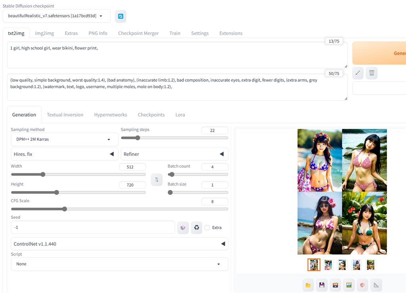Expand the ControlNet v1.1.440 panel
Viewport: 406px width, 293px height.
coord(120,244)
